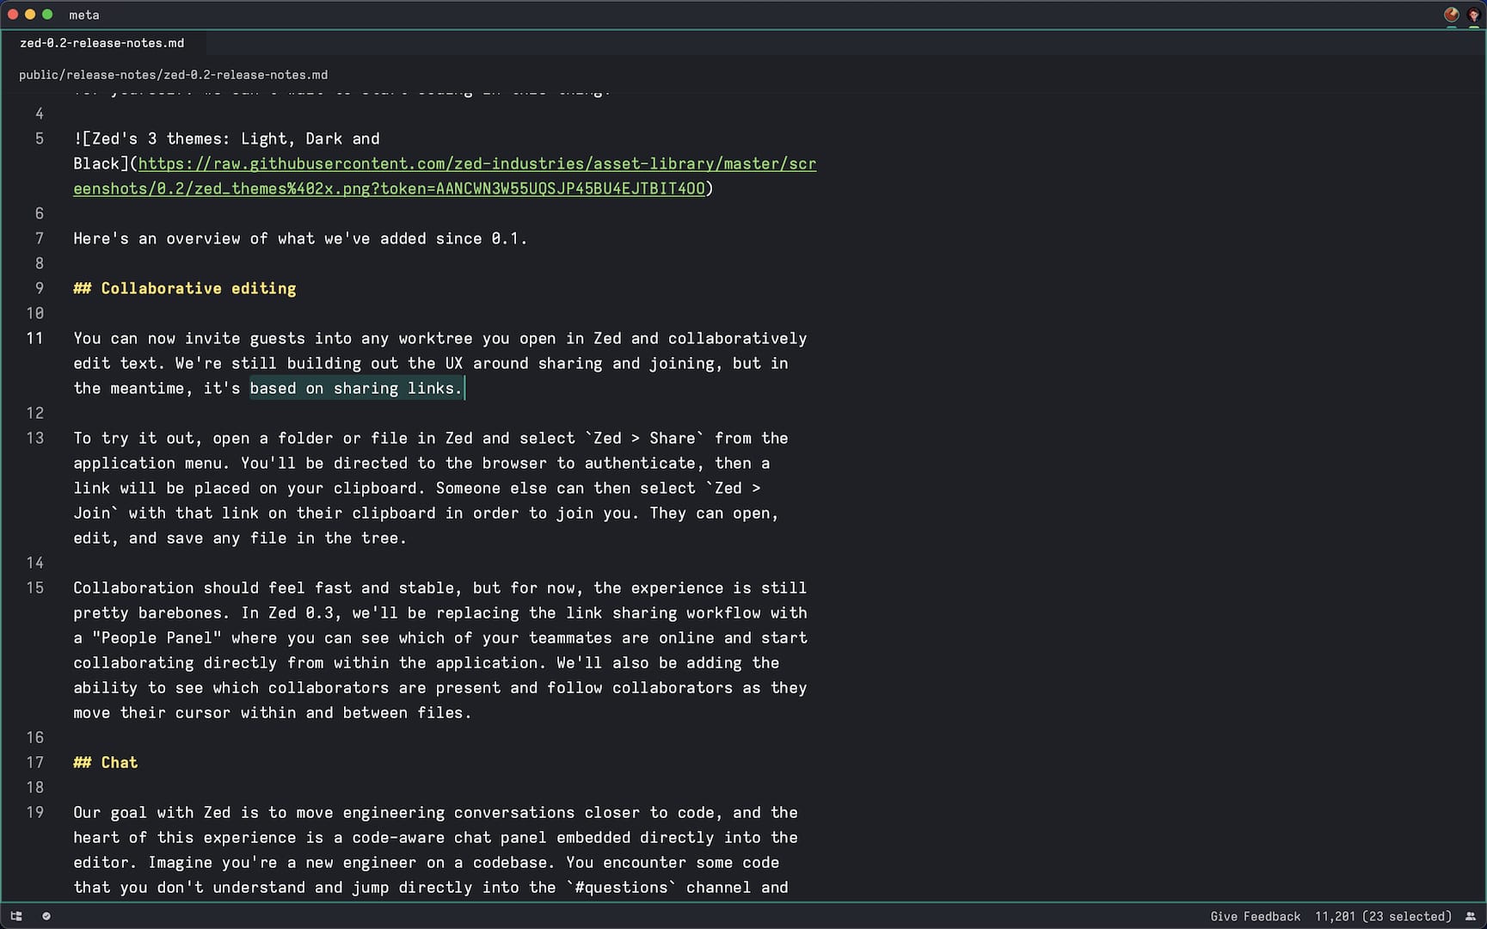Click line number 11 in the gutter
This screenshot has width=1487, height=929.
(35, 338)
